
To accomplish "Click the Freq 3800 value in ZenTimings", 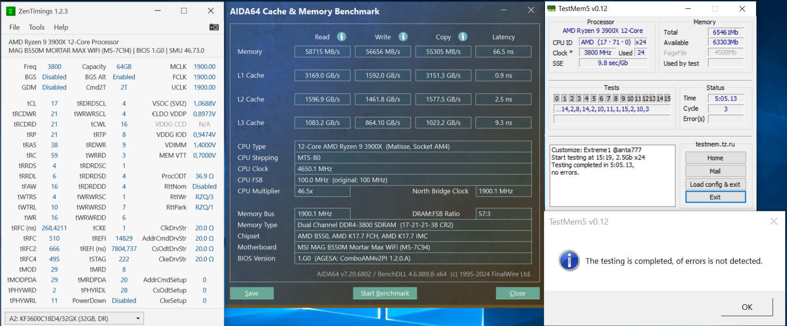I will pyautogui.click(x=54, y=66).
